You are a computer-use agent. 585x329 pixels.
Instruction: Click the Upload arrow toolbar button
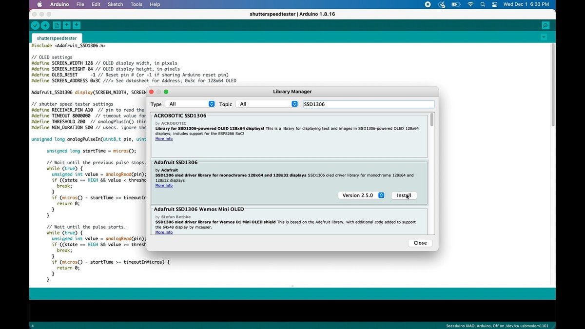pos(45,25)
